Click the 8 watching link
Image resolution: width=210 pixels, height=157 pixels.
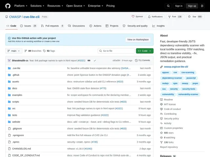168,137
